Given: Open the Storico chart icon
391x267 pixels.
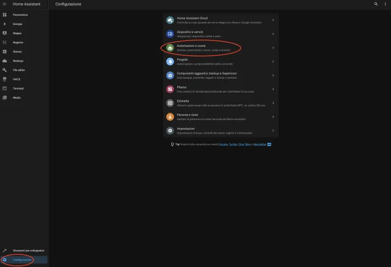Looking at the screenshot, I should pyautogui.click(x=4, y=51).
